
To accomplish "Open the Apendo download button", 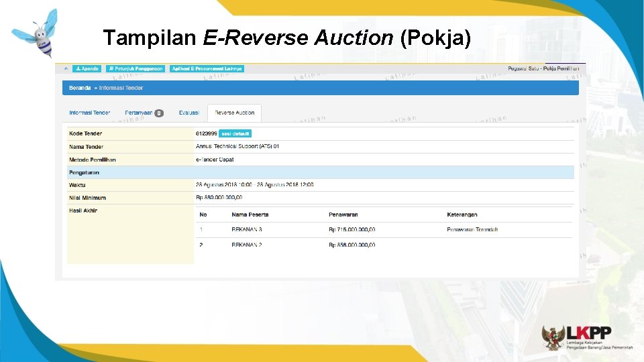I will click(87, 68).
